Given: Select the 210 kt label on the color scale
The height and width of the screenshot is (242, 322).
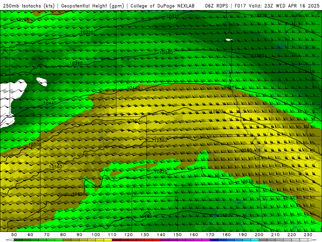Looking at the screenshot, I should (275, 235).
